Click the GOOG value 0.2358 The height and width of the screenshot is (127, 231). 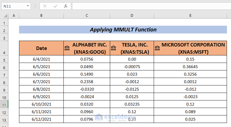coord(87,82)
